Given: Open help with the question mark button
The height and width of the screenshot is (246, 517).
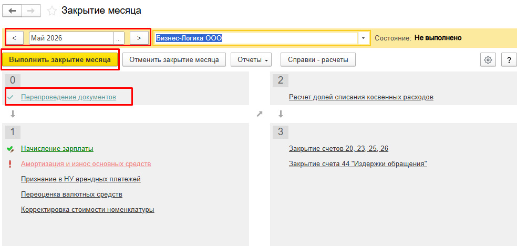Looking at the screenshot, I should click(x=509, y=60).
